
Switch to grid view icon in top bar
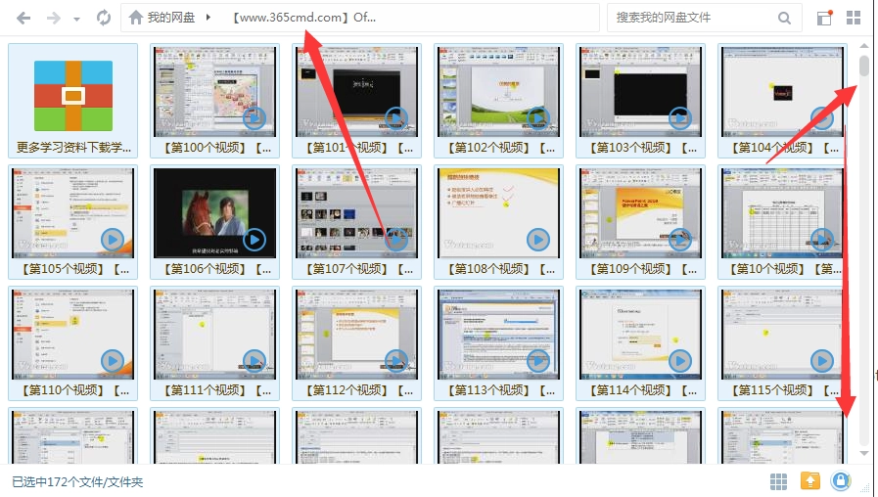(x=854, y=18)
